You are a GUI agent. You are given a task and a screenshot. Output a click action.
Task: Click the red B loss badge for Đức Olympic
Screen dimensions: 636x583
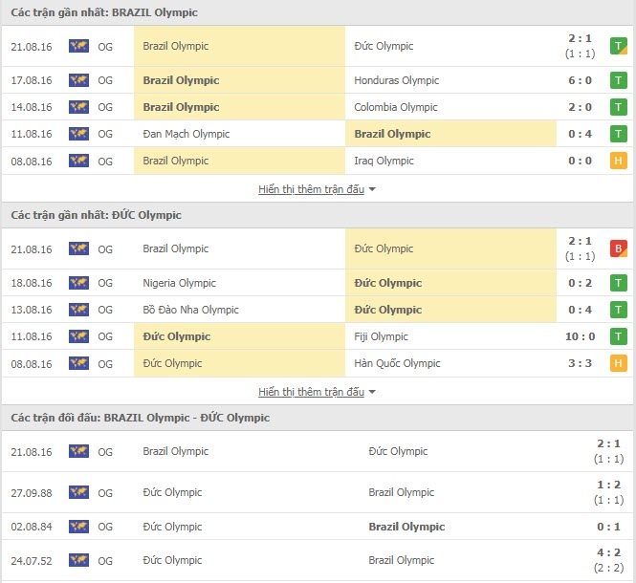[618, 248]
